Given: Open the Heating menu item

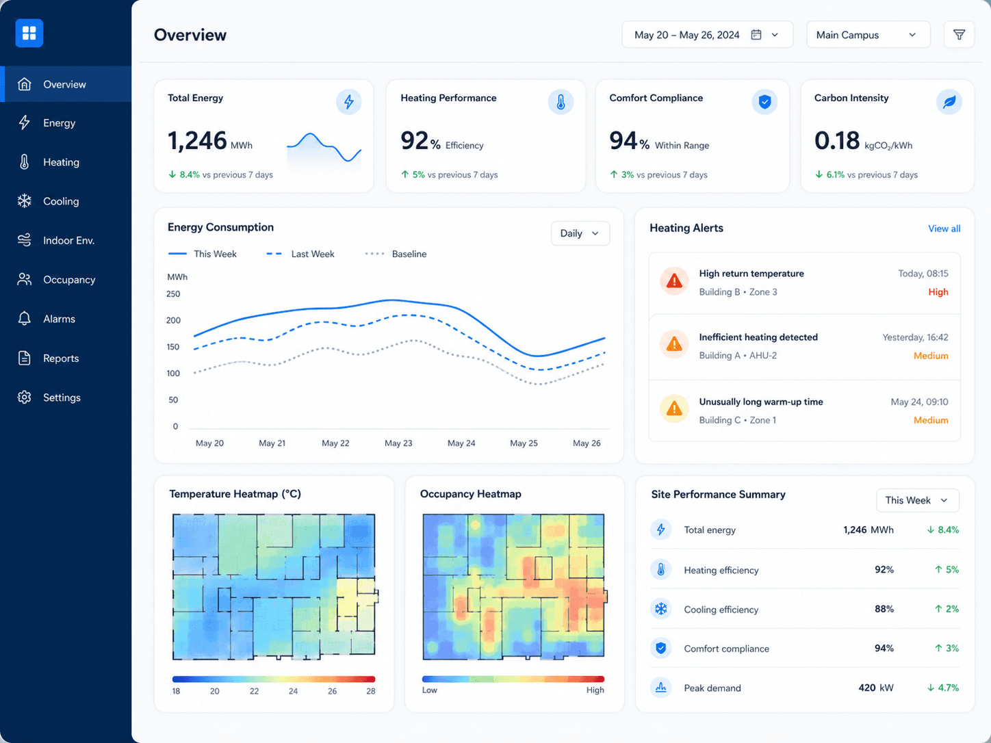Looking at the screenshot, I should pos(66,162).
